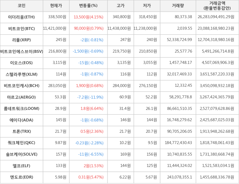The height and width of the screenshot is (184, 239).
Task: Click the 현재가 column header
Action: [x=56, y=6]
